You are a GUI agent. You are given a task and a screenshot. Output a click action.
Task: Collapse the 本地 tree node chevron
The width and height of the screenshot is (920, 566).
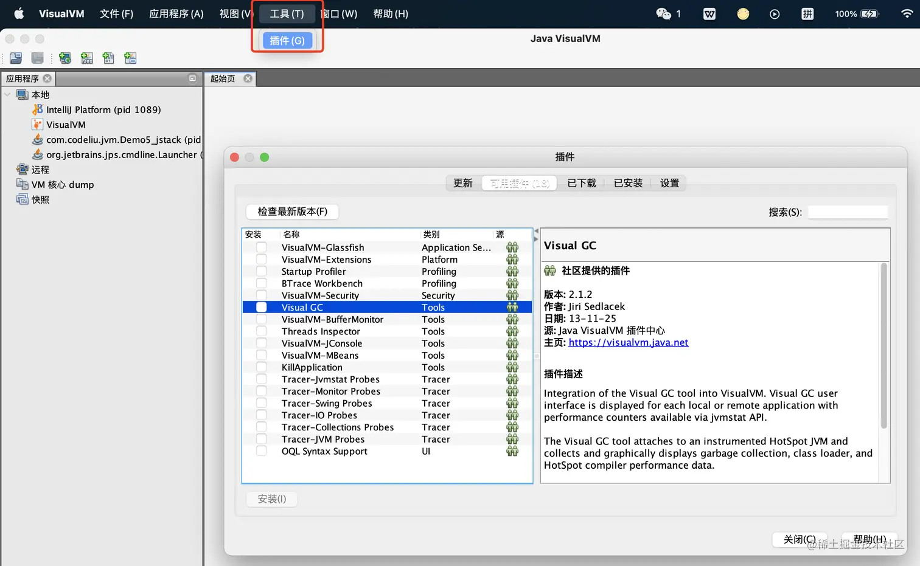7,95
